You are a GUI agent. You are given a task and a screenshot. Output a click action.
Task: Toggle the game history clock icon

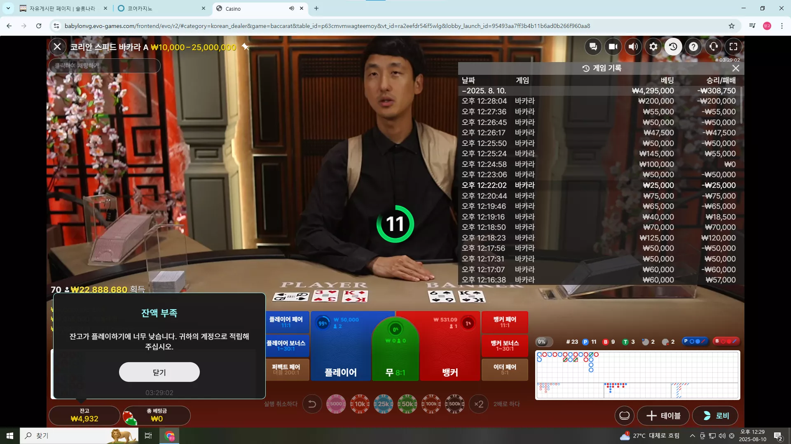[673, 47]
